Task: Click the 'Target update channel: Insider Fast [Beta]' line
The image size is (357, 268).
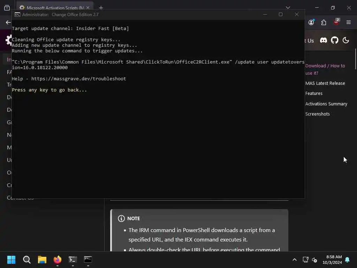Action: [70, 29]
